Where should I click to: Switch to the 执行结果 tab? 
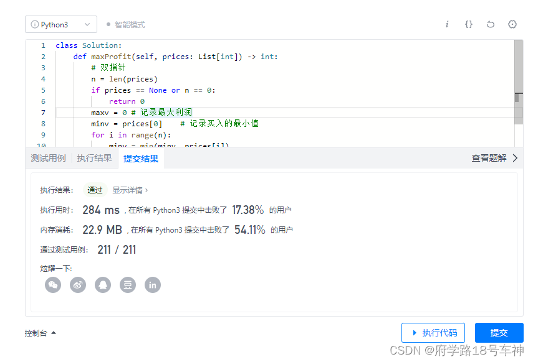pos(95,158)
